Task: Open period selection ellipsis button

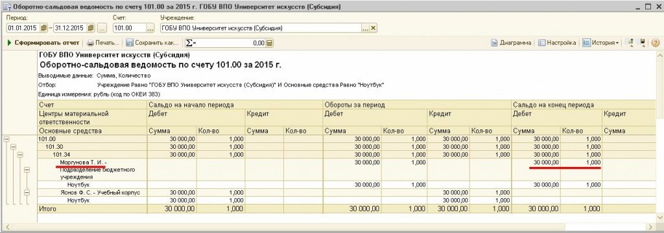Action: 102,28
